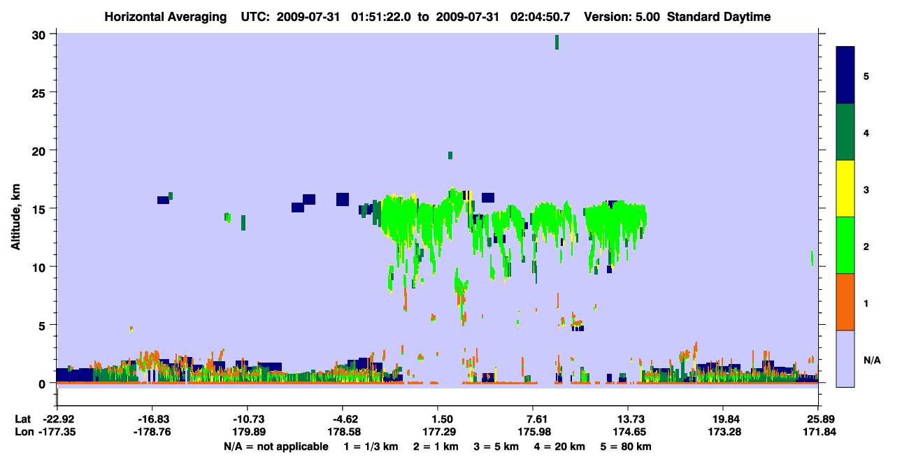Click the colorbar label 2

866,245
